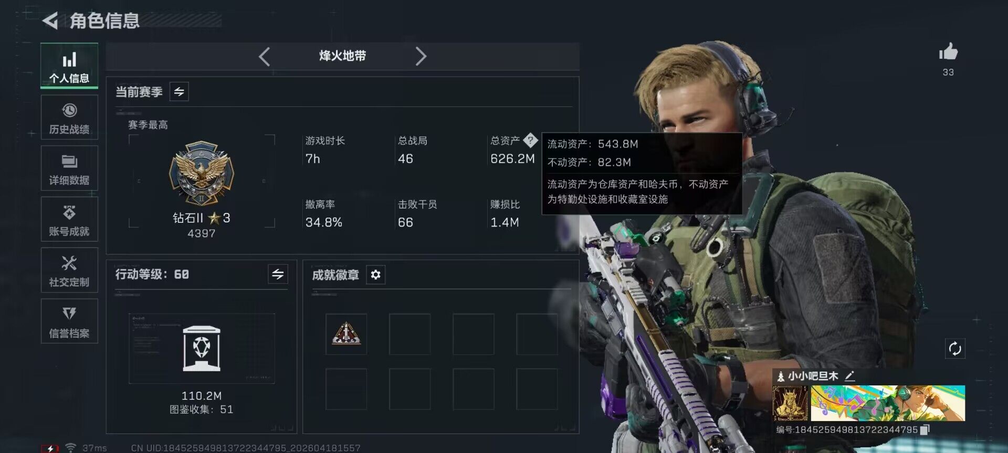The image size is (1008, 453).
Task: Open the 历史战绩 sidebar tab
Action: click(x=69, y=117)
